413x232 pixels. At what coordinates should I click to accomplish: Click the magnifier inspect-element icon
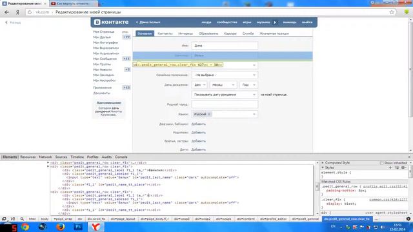click(22, 219)
